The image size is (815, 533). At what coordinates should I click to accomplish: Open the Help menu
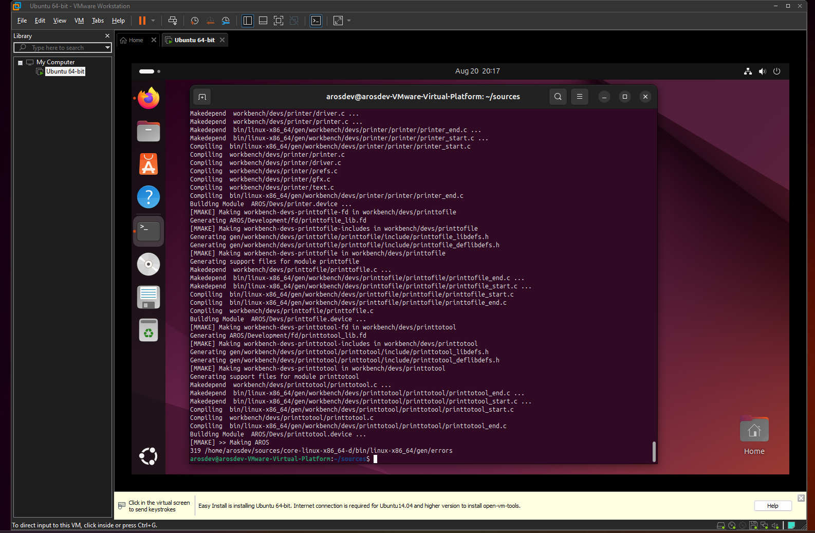point(118,21)
